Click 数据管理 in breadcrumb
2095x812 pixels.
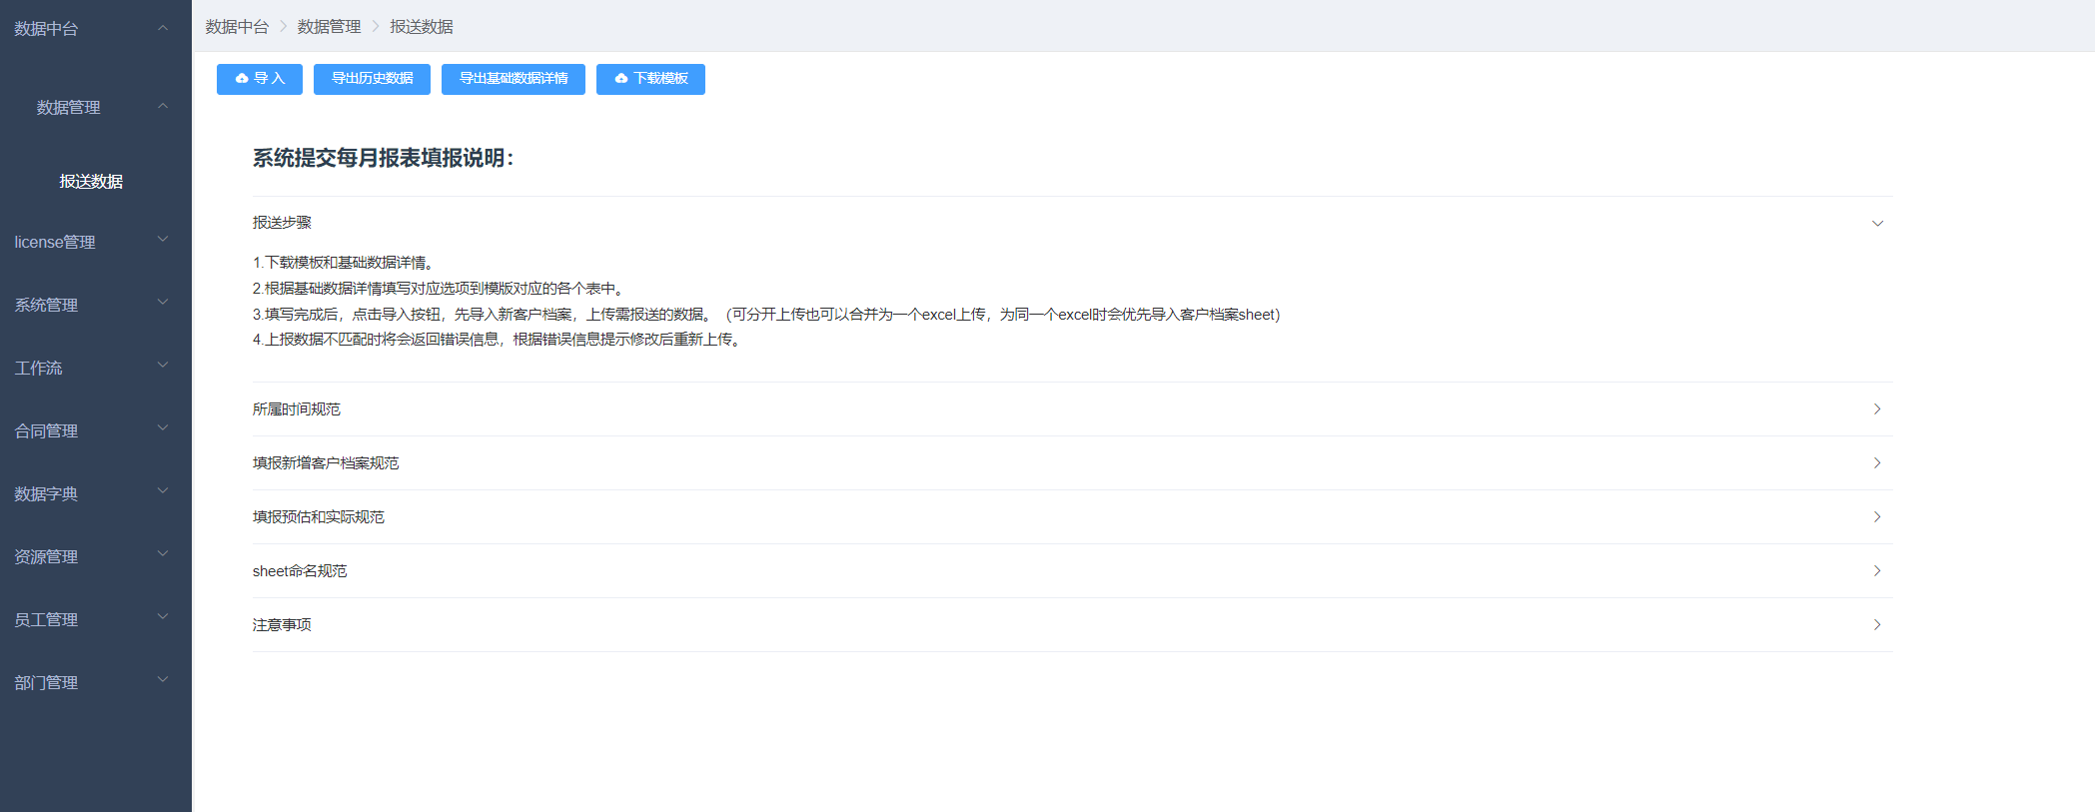(329, 27)
